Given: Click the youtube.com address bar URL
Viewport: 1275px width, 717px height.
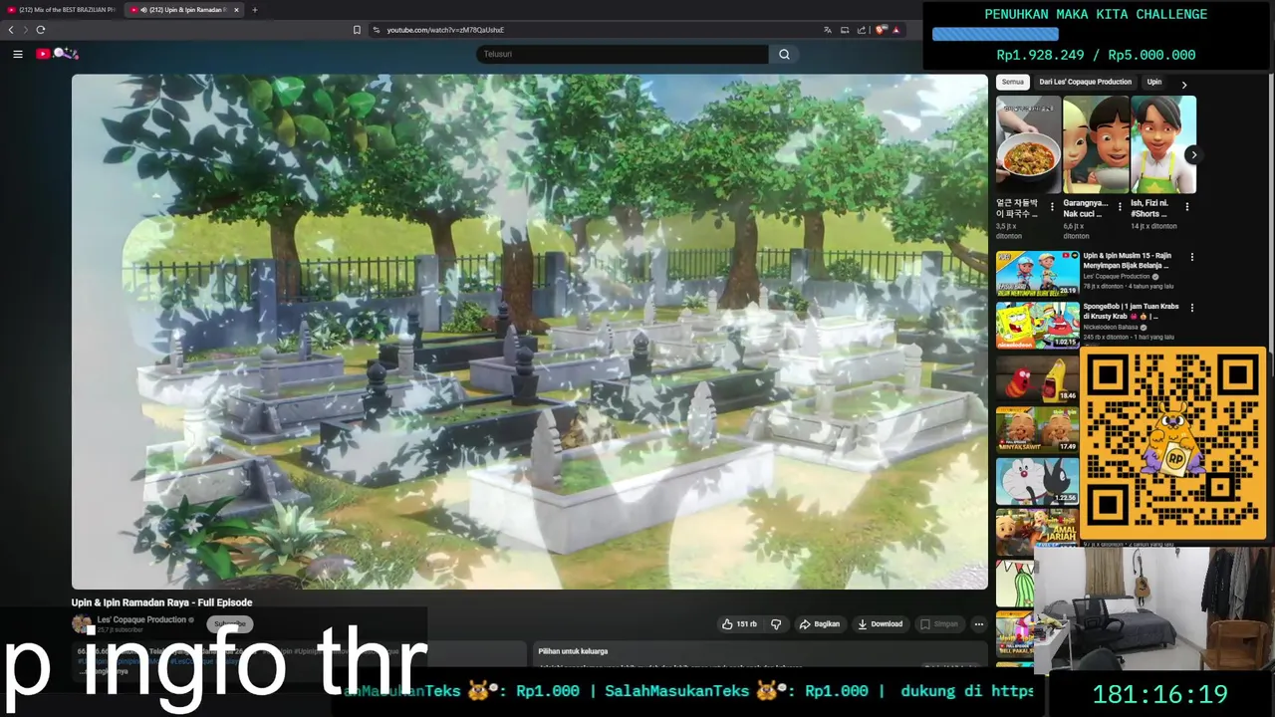Looking at the screenshot, I should (445, 30).
